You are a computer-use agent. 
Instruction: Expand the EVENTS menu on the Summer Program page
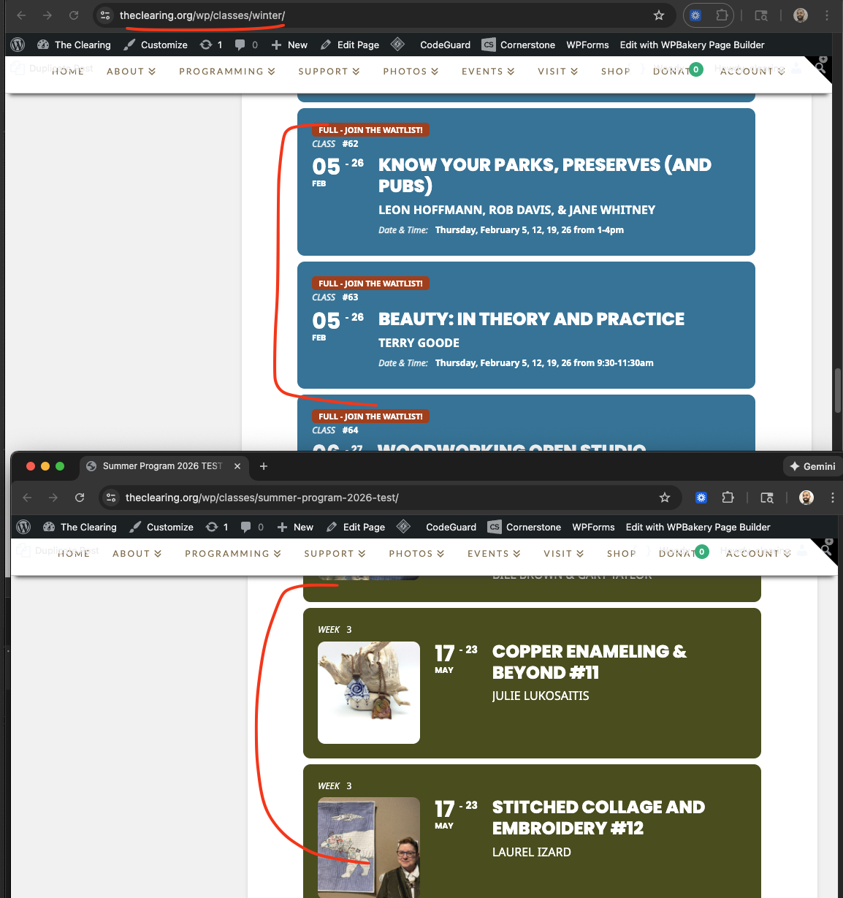click(x=494, y=554)
